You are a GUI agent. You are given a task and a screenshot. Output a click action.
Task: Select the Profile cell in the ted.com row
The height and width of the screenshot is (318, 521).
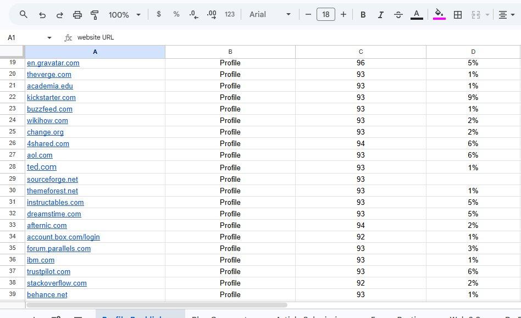(x=230, y=168)
